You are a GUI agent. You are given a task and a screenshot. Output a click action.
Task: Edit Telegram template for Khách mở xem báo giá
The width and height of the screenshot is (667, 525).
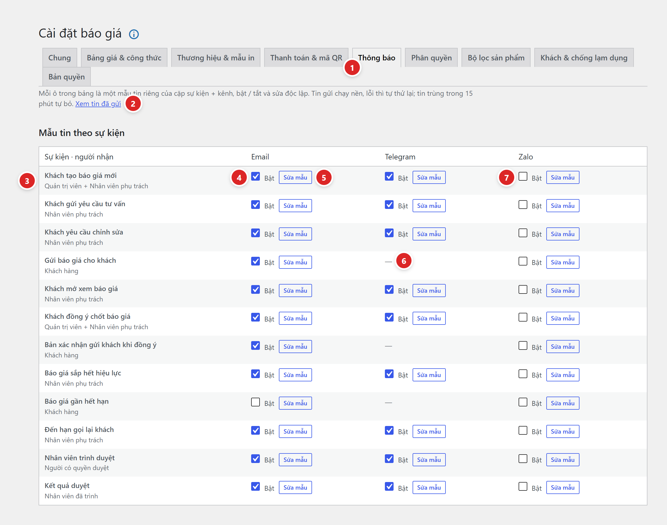tap(429, 291)
